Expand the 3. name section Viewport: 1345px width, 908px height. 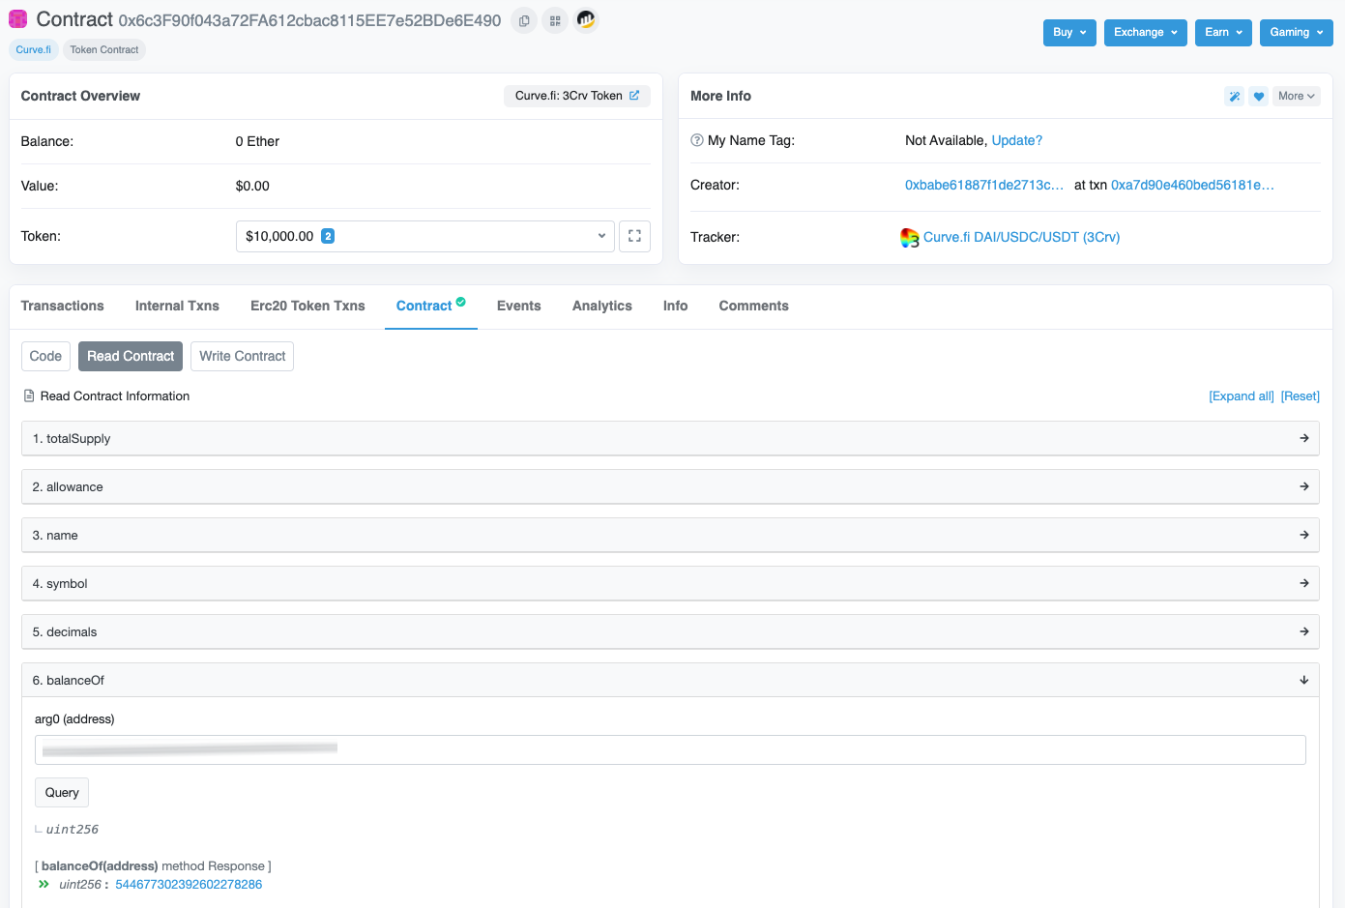[x=670, y=535]
